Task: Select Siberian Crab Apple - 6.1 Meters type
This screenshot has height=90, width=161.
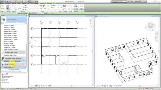Action: (x=11, y=49)
